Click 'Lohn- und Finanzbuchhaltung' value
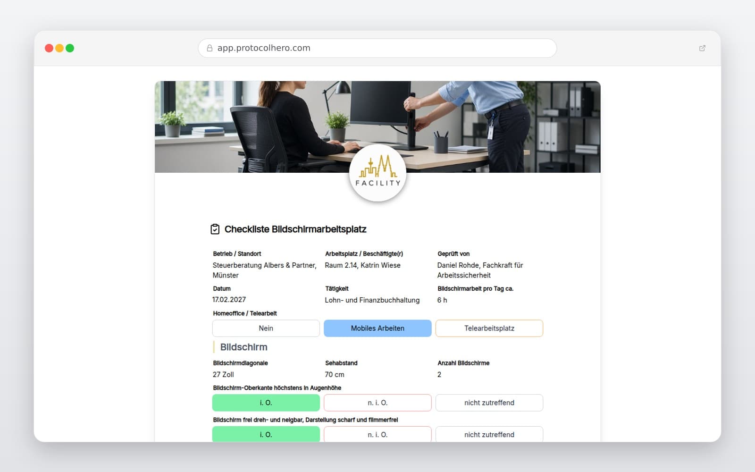Viewport: 755px width, 472px height. point(372,300)
